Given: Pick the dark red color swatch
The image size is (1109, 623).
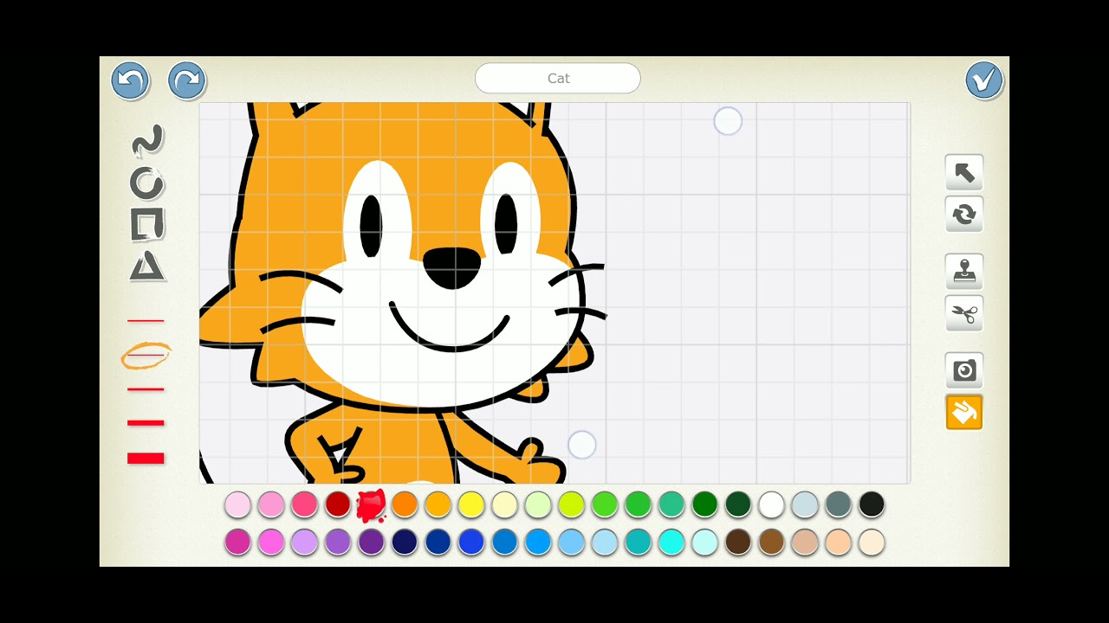Looking at the screenshot, I should (338, 504).
